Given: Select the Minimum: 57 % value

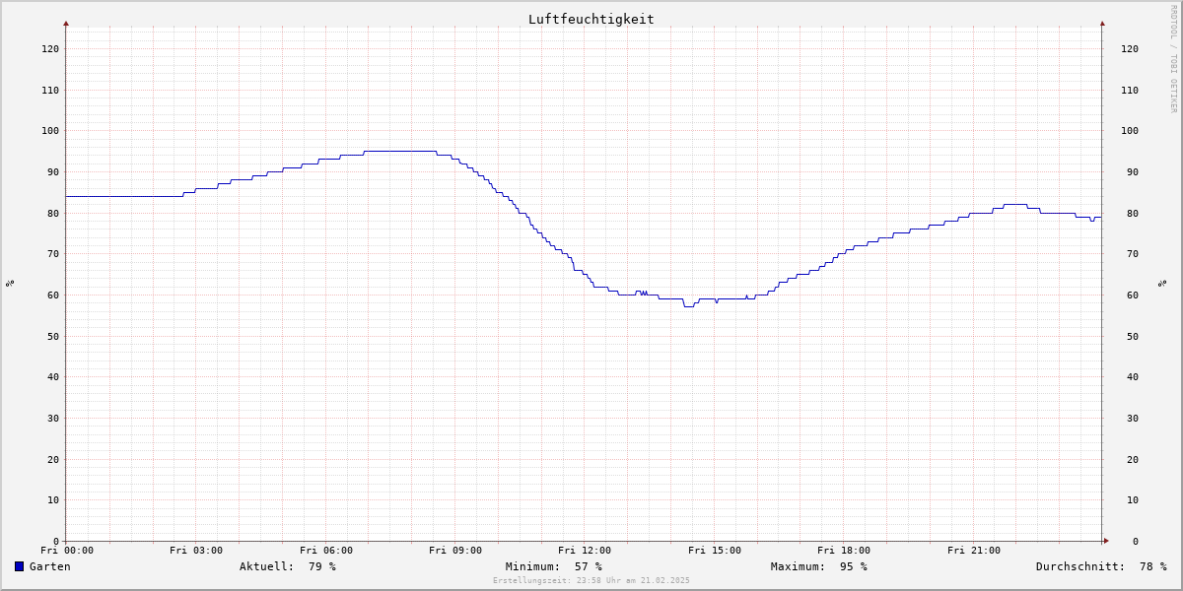Looking at the screenshot, I should (554, 566).
